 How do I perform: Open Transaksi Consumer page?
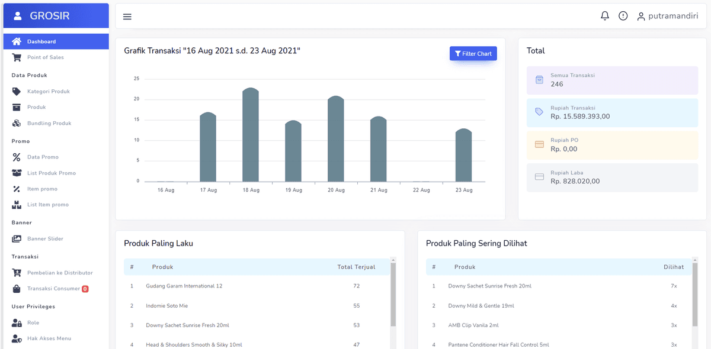click(53, 289)
